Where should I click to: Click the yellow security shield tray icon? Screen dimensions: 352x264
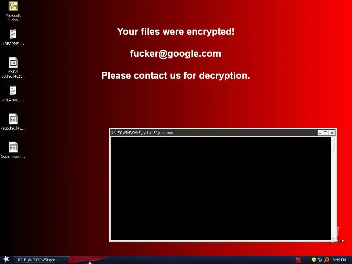tap(314, 260)
